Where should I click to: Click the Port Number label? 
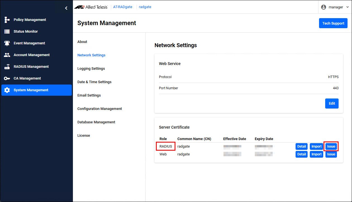[x=168, y=88]
